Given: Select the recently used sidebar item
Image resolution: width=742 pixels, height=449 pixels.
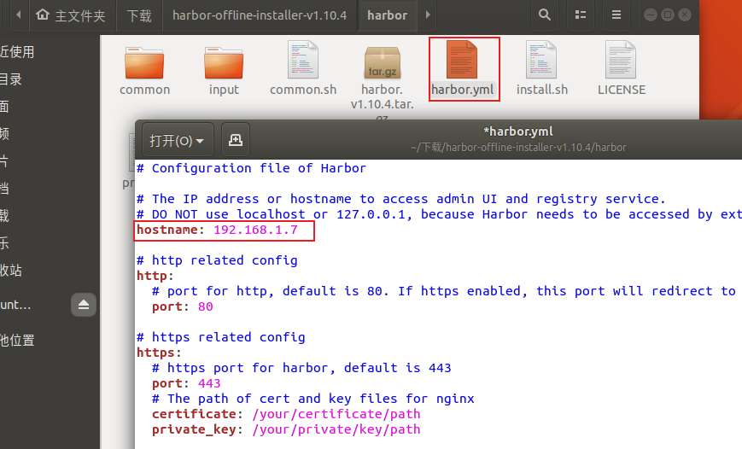Looking at the screenshot, I should 17,51.
